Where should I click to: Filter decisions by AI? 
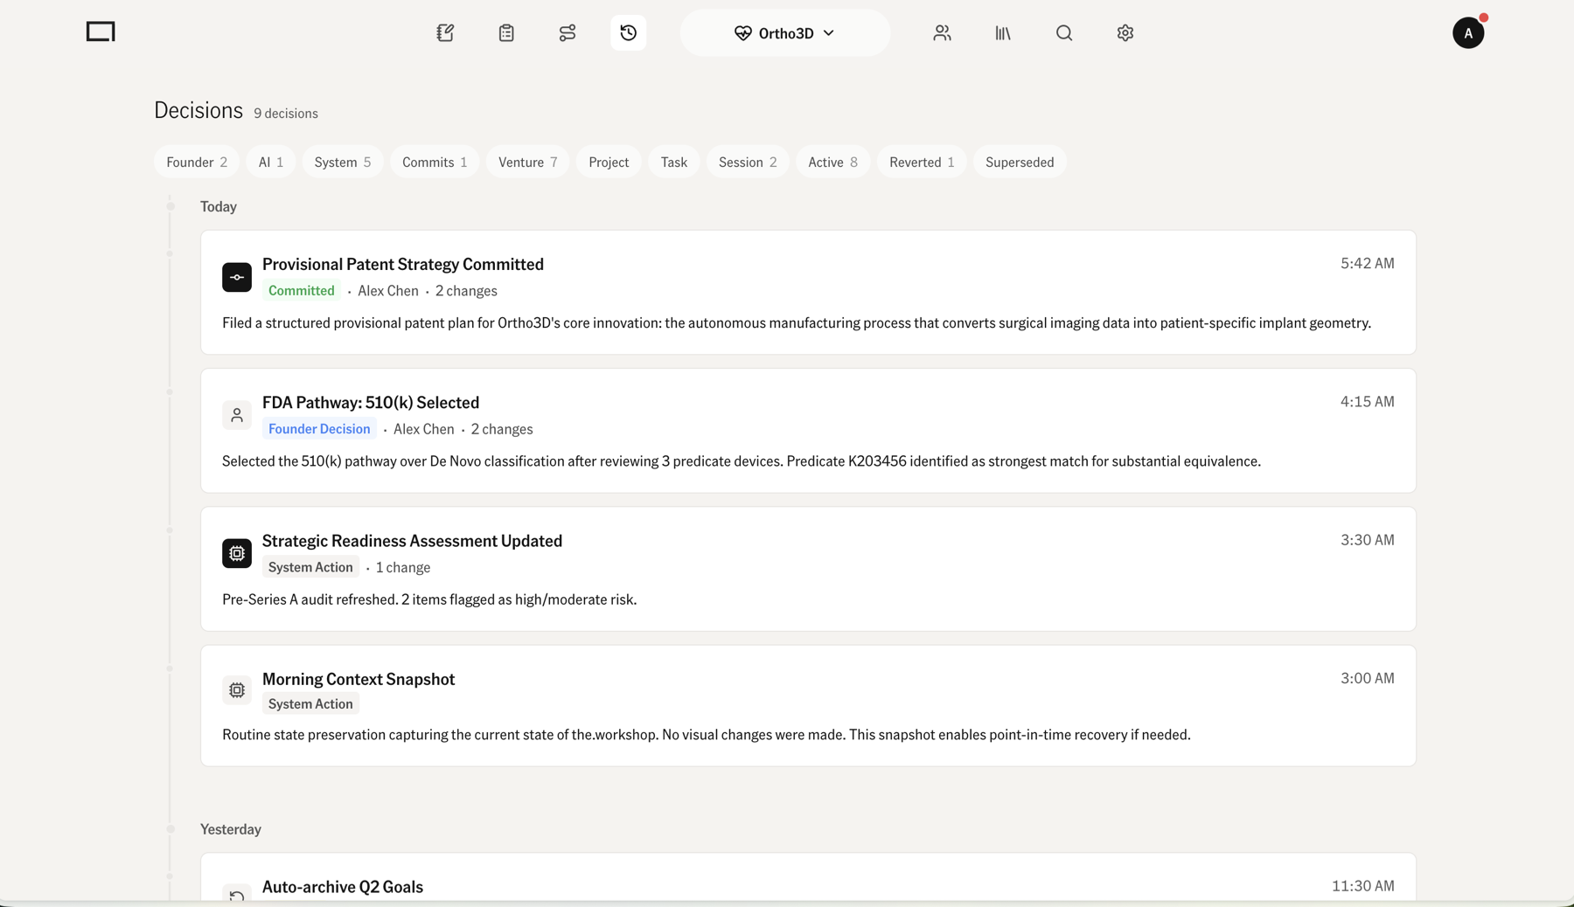pyautogui.click(x=271, y=162)
